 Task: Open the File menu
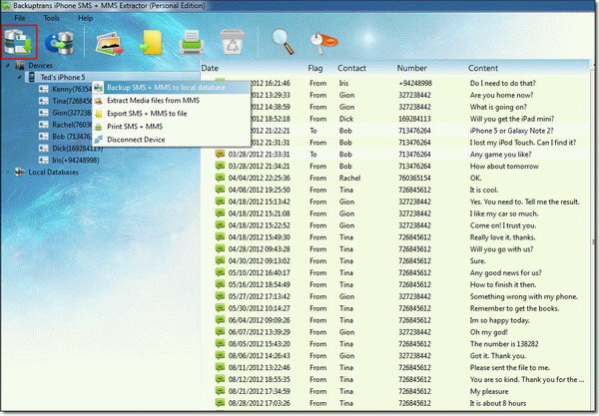[20, 18]
